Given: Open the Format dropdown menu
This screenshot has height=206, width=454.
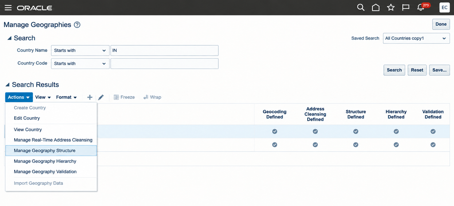Looking at the screenshot, I should click(67, 97).
